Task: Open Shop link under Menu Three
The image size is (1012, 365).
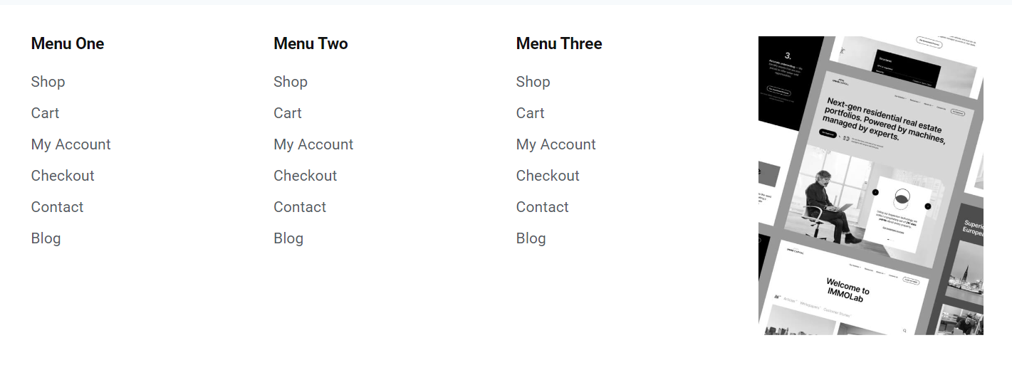Action: 533,82
